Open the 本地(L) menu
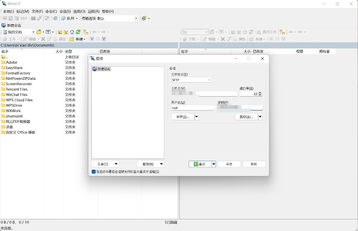 point(8,11)
